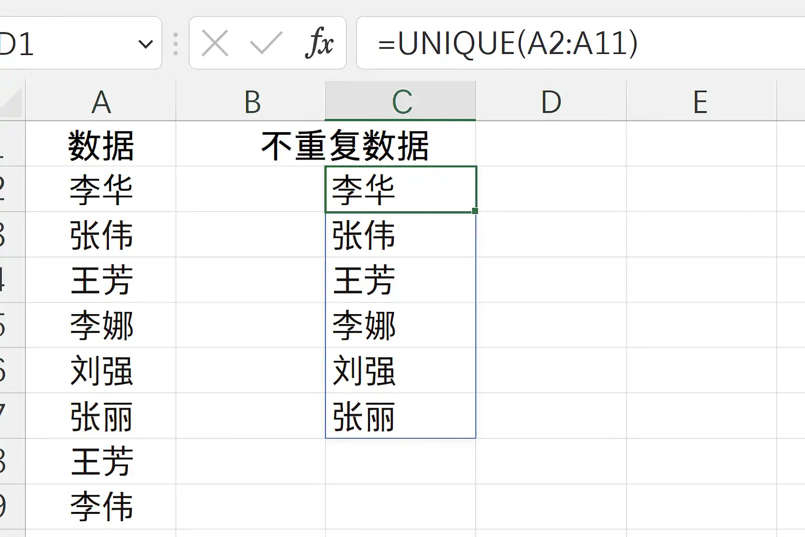Click the vertical dots formula bar handle
This screenshot has height=537, width=805.
tap(176, 44)
